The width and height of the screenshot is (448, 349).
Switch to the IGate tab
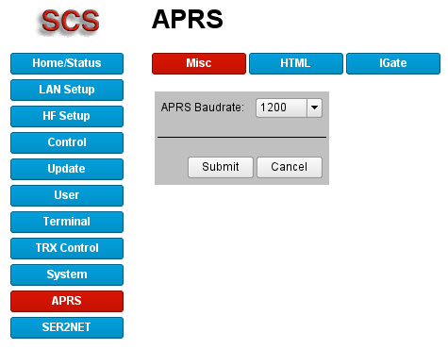click(393, 63)
